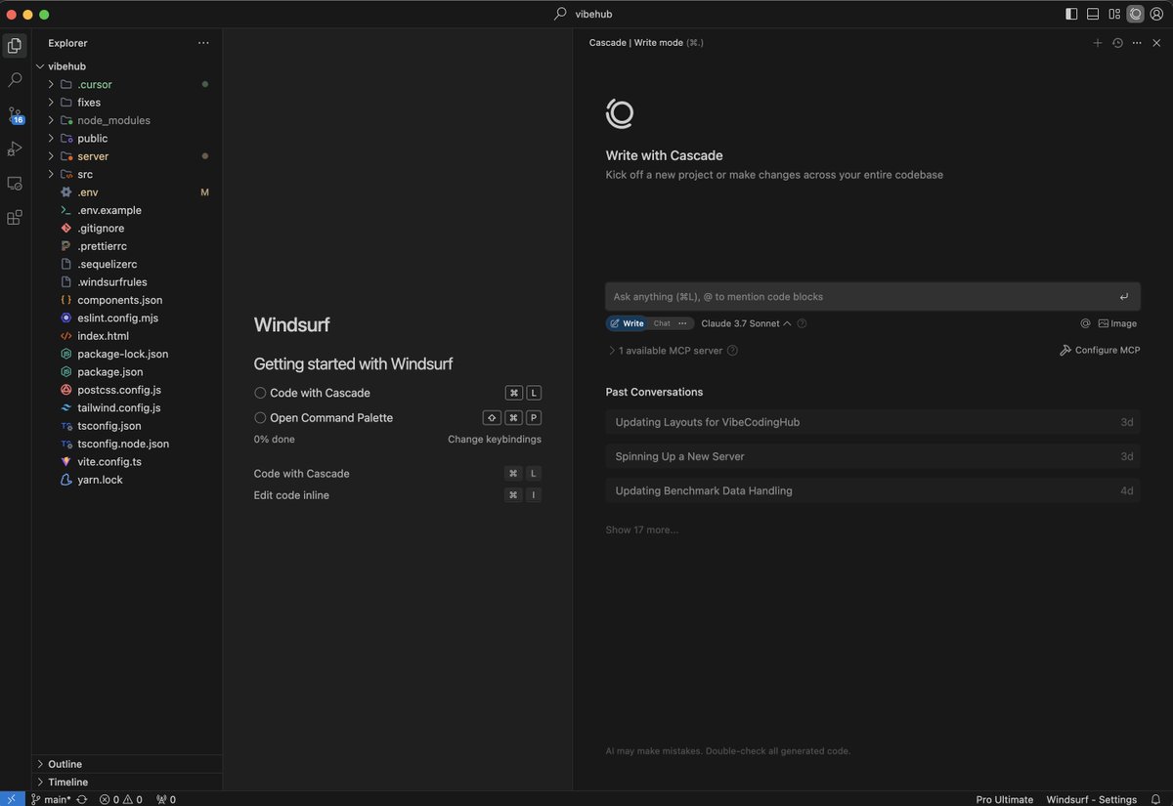The image size is (1173, 806).
Task: Attach an Image to Cascade prompt
Action: tap(1117, 323)
